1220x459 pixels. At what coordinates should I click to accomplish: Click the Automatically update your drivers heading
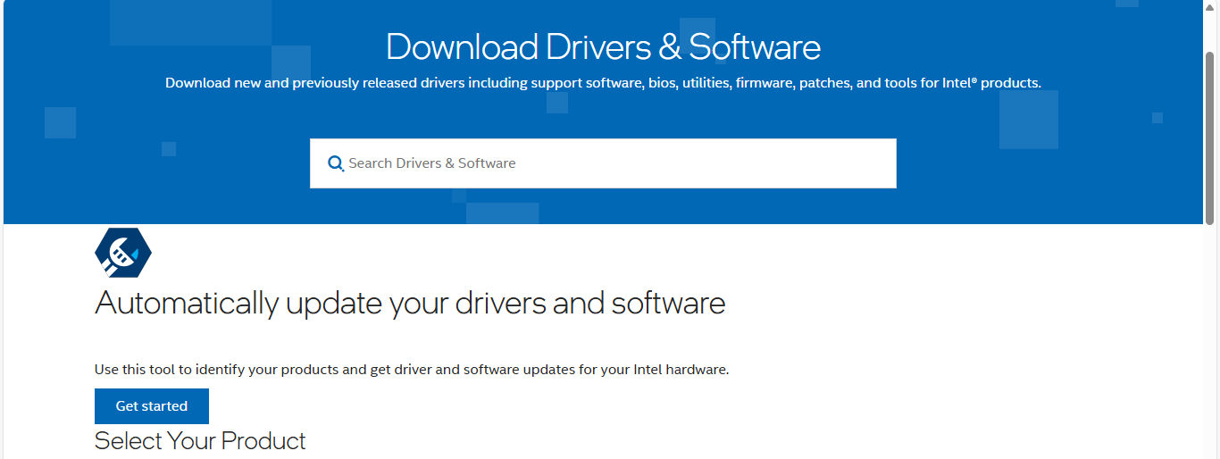click(x=410, y=304)
